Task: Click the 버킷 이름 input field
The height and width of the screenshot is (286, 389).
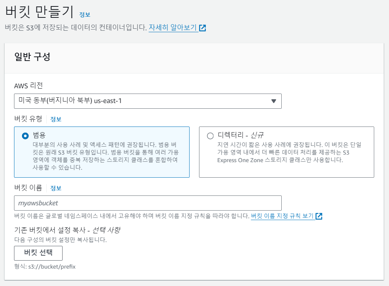Action: click(x=147, y=203)
